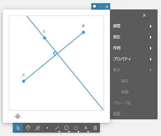This screenshot has height=136, width=161.
Task: Click the crosshair recenter view icon
Action: pos(18,116)
